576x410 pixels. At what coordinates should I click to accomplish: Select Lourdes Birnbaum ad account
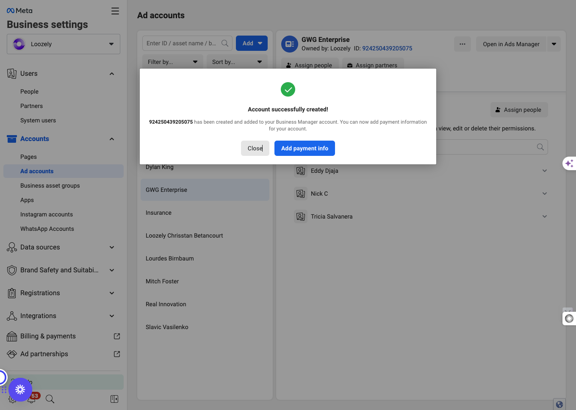click(205, 258)
